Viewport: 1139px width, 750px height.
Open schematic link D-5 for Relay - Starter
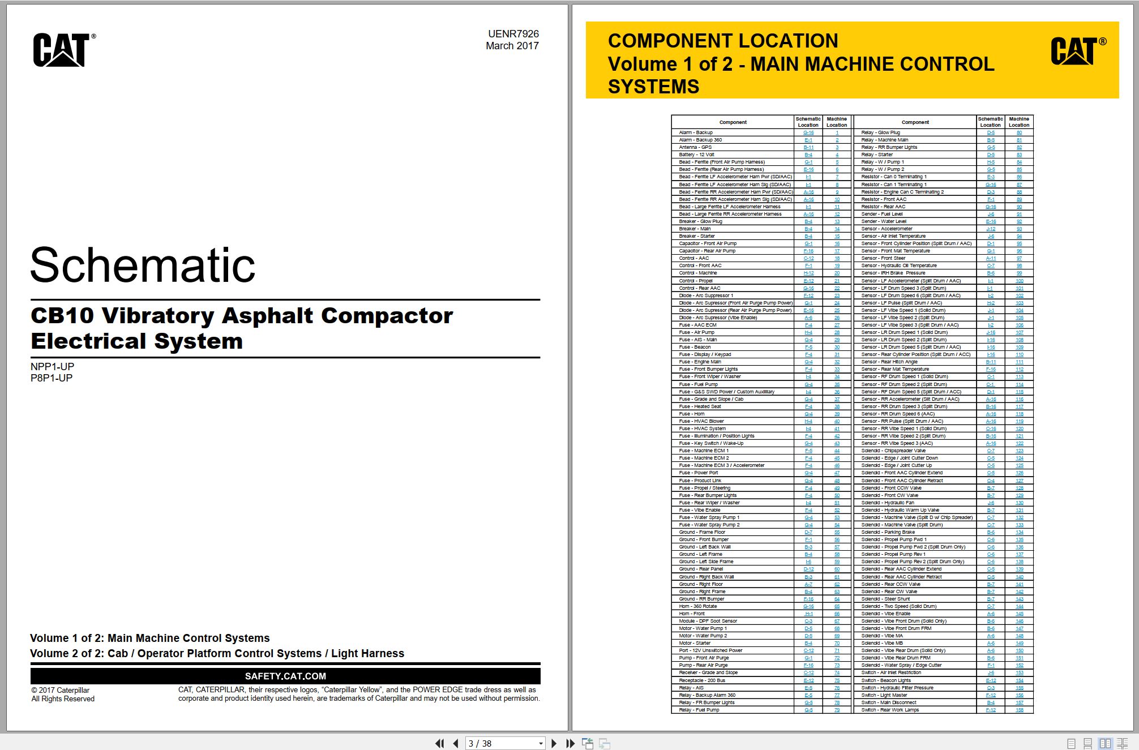tap(991, 155)
